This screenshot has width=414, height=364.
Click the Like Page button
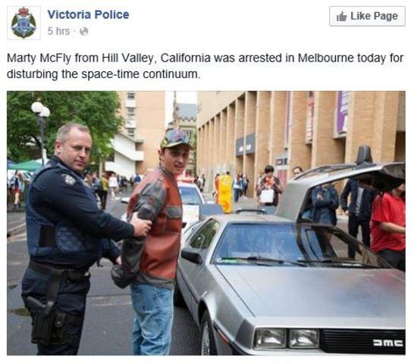point(367,17)
